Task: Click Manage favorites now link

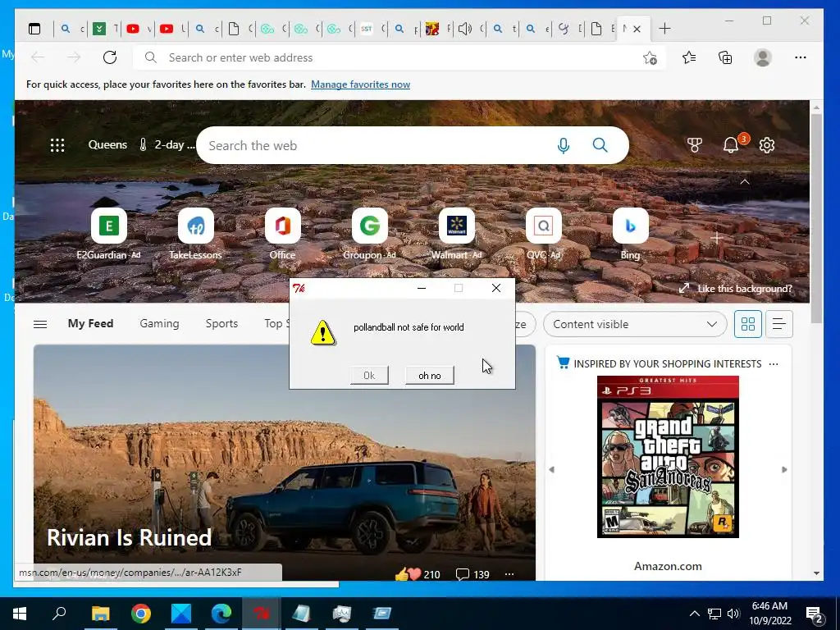Action: (361, 84)
